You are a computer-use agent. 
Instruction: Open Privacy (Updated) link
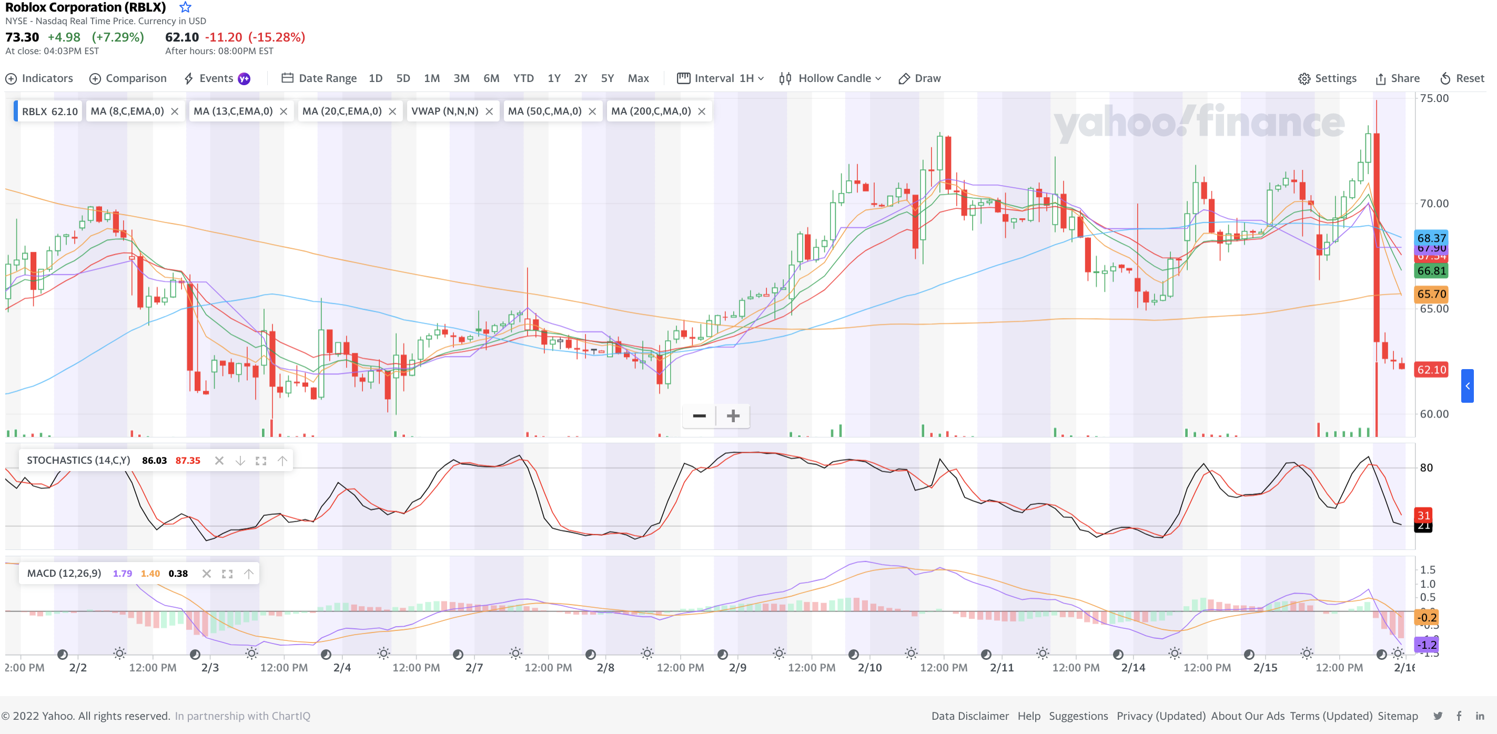(x=1160, y=716)
